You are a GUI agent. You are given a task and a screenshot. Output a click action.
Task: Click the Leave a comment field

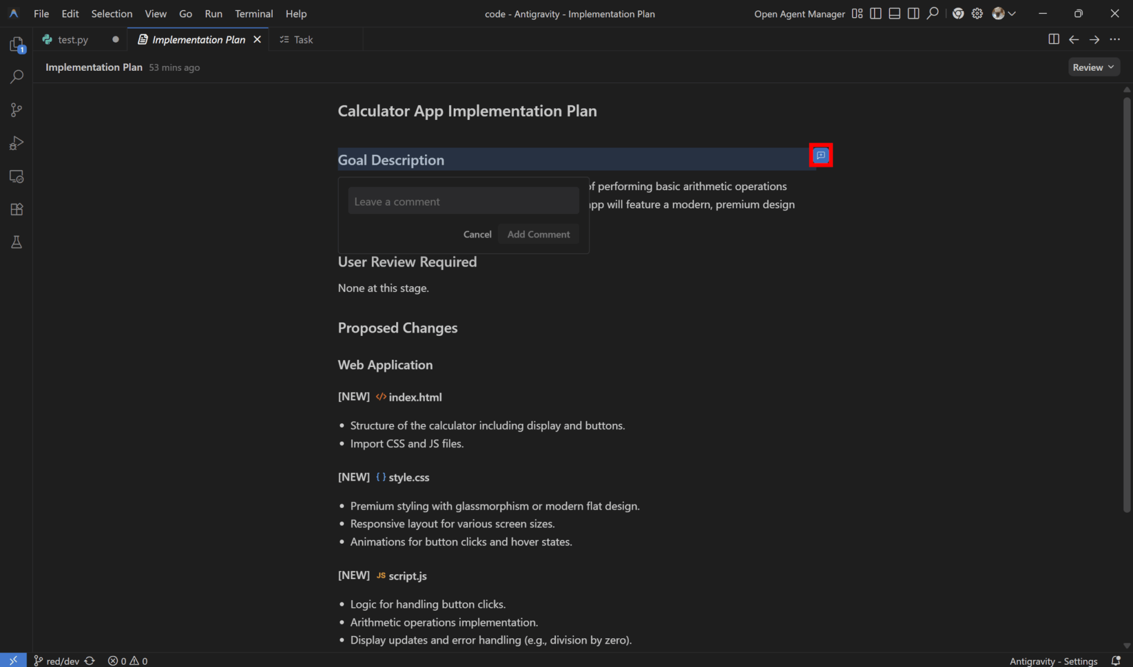click(x=463, y=202)
